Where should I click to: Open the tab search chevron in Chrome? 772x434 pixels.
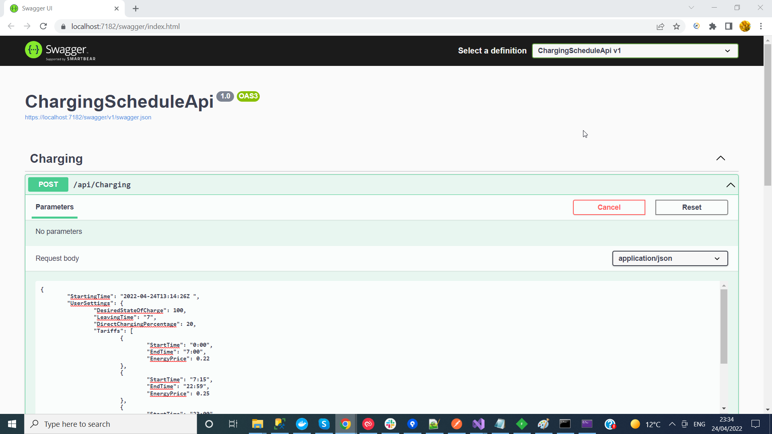tap(691, 8)
